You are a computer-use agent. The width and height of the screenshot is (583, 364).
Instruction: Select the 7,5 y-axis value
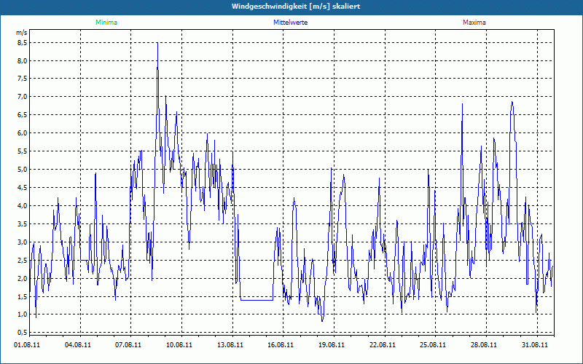[23, 79]
